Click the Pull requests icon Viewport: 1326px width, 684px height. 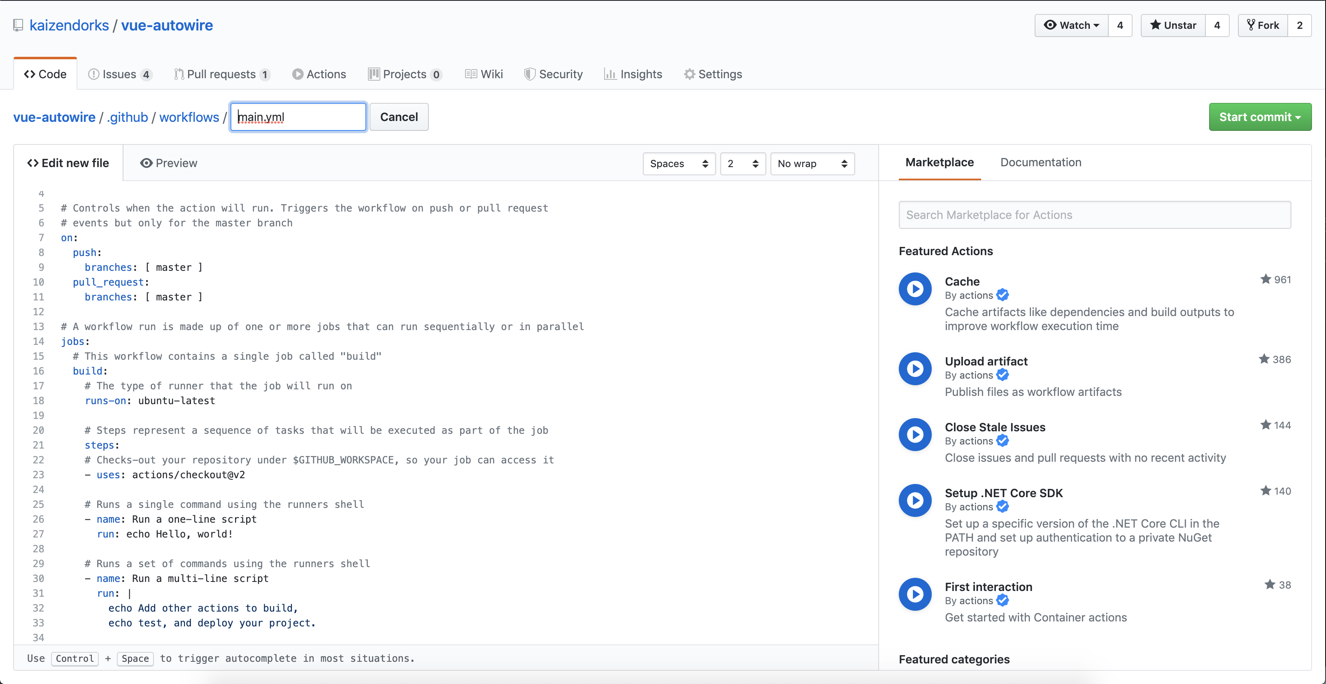177,73
